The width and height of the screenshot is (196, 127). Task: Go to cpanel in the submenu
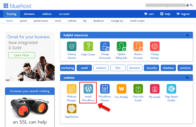coord(23,21)
